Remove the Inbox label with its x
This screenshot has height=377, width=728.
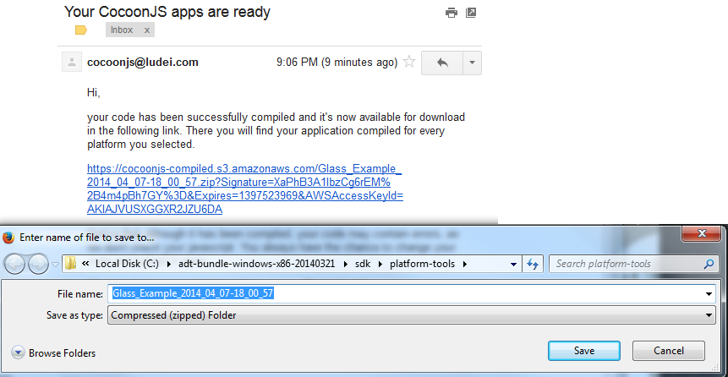pyautogui.click(x=146, y=30)
